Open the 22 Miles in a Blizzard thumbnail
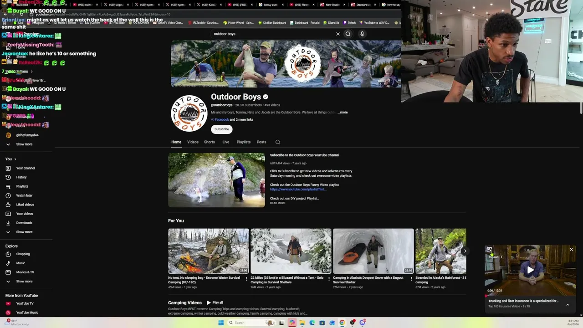 click(x=291, y=251)
